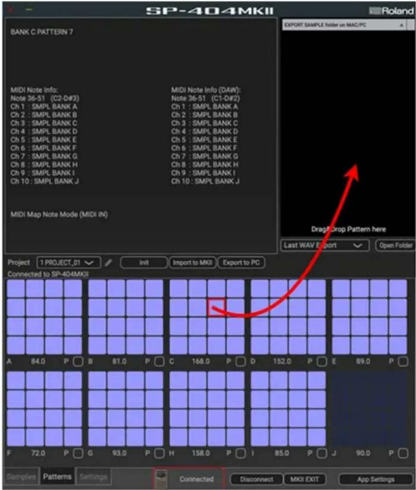Click the empty bank J pad grid

tap(369, 409)
